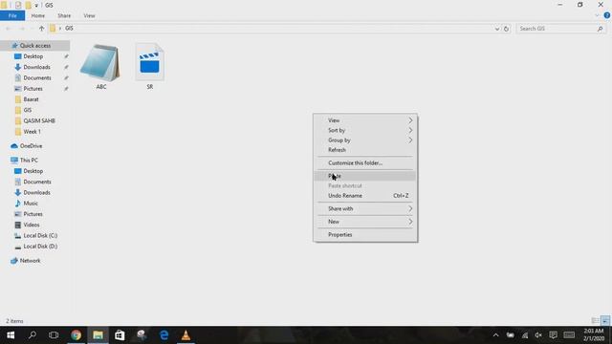Screen dimensions: 612x344
Task: Open the File ribbon tab
Action: click(12, 15)
